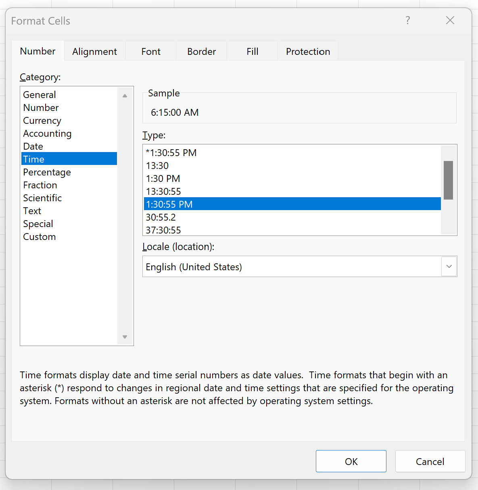
Task: Dismiss the dialog with Cancel
Action: click(430, 461)
